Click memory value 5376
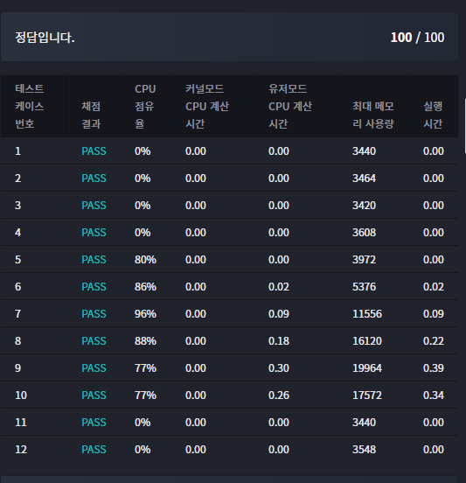 (364, 287)
